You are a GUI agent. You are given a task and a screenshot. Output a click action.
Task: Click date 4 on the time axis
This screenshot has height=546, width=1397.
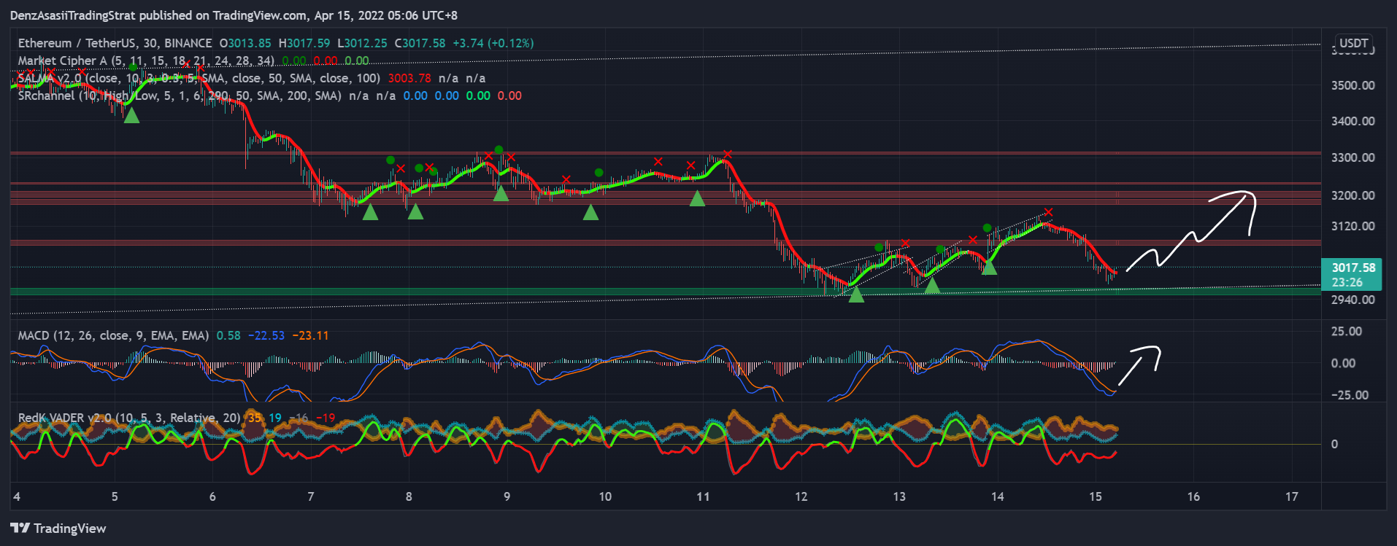click(x=17, y=496)
